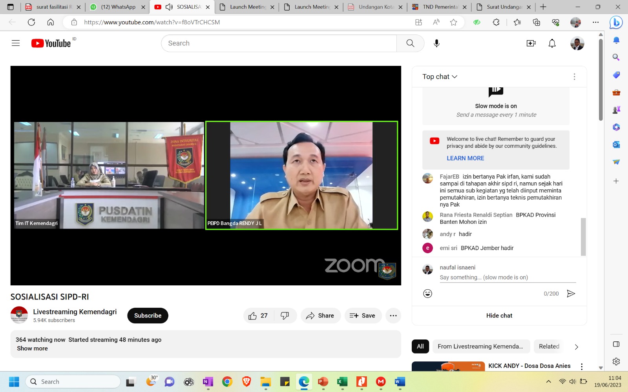Open Edge Settings and more menu
Image resolution: width=628 pixels, height=392 pixels.
[x=596, y=22]
